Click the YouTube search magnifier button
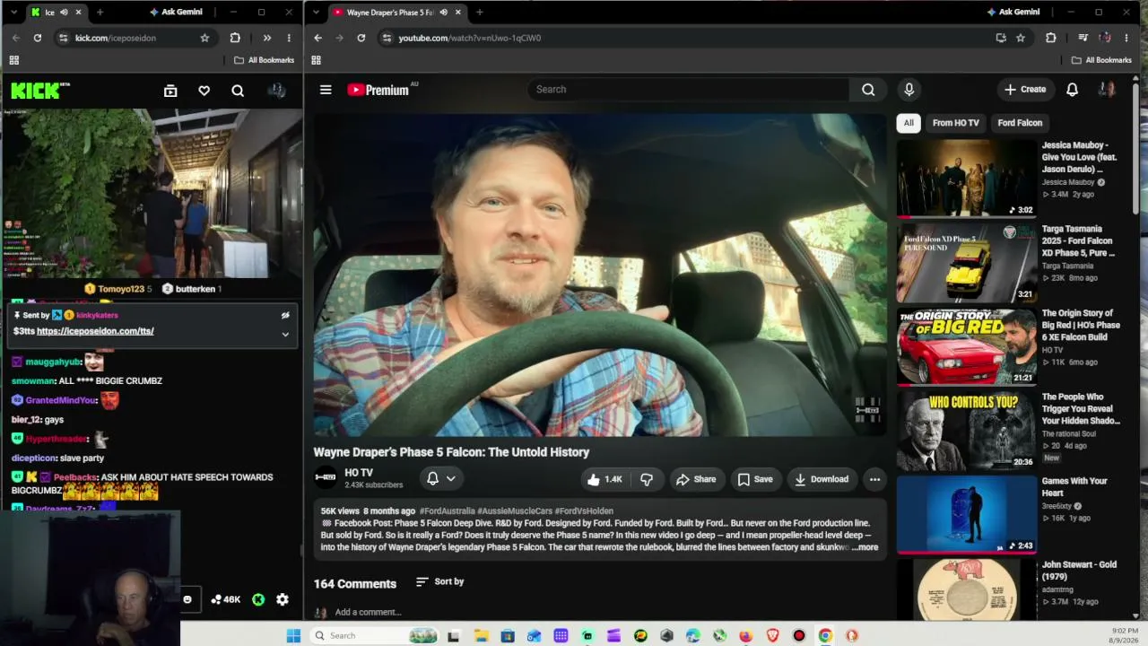 tap(868, 90)
